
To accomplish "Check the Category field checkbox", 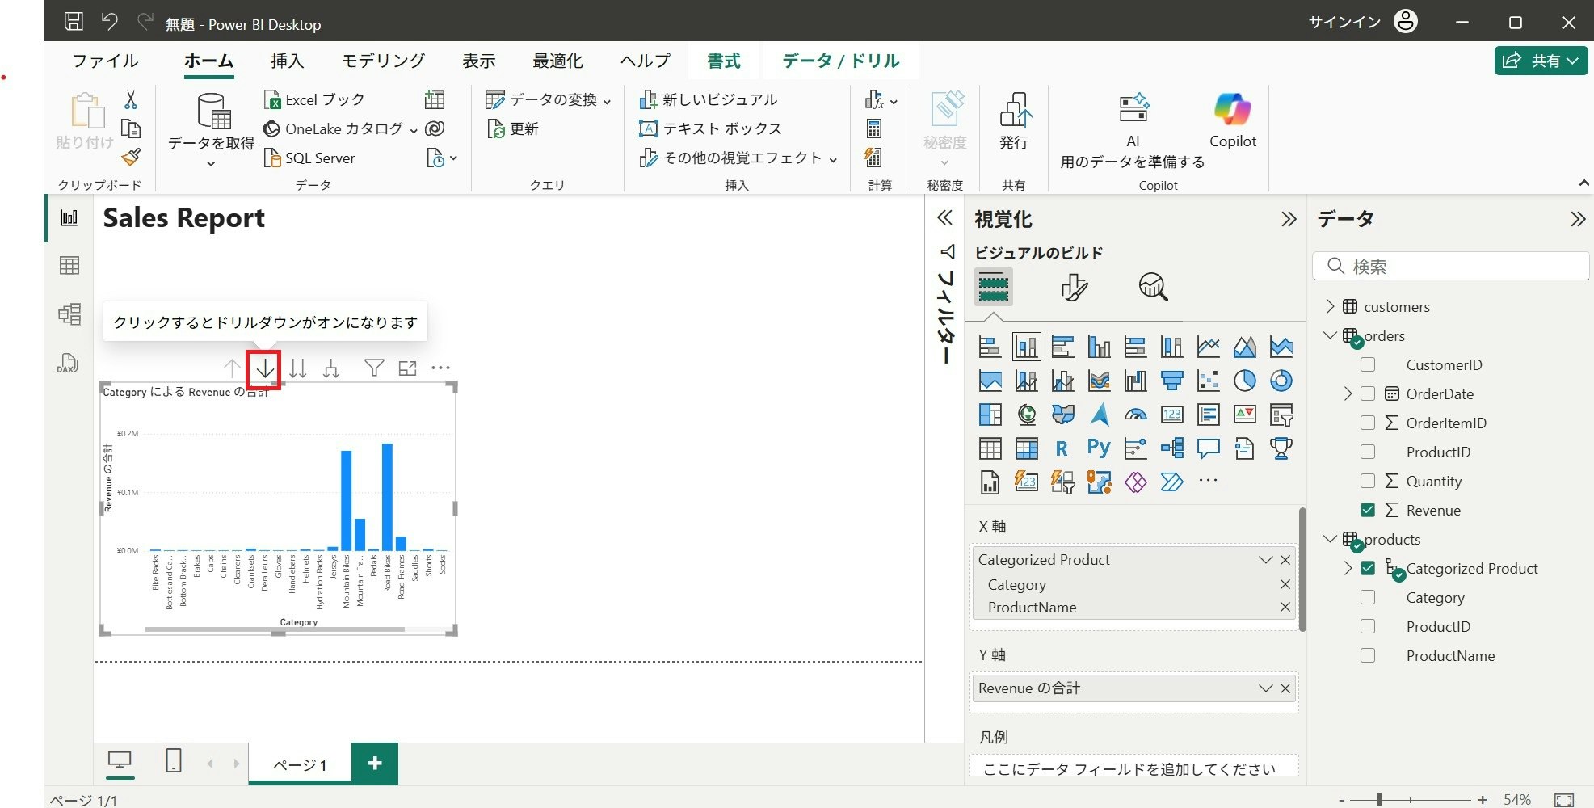I will point(1368,597).
